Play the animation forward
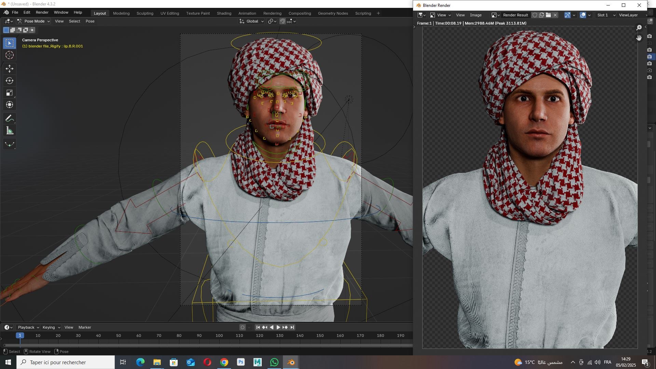Viewport: 656px width, 369px height. pos(278,327)
